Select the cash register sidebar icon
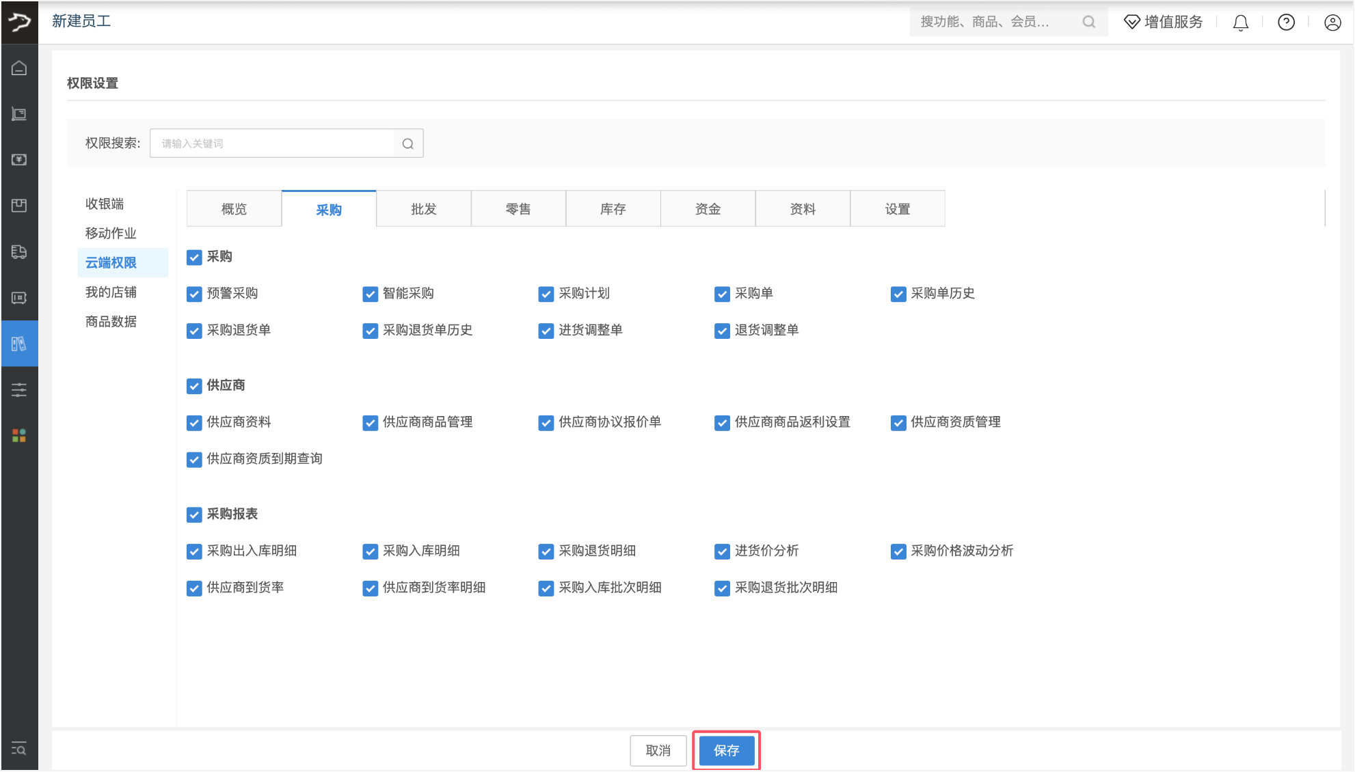Image resolution: width=1355 pixels, height=772 pixels. coord(19,114)
